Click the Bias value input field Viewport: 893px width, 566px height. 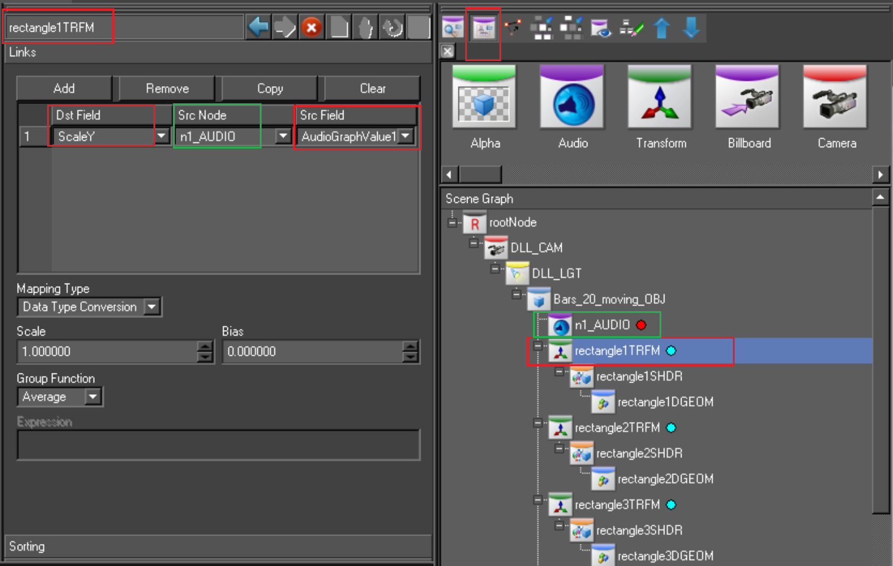point(313,352)
